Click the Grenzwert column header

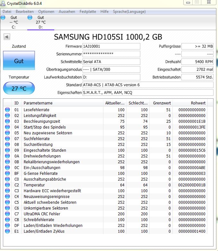point(161,103)
